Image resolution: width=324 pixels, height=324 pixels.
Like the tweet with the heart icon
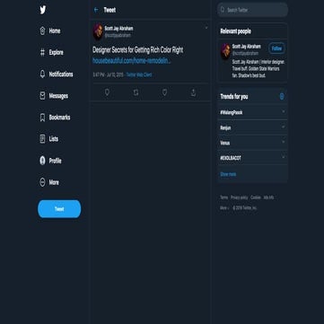click(x=164, y=92)
